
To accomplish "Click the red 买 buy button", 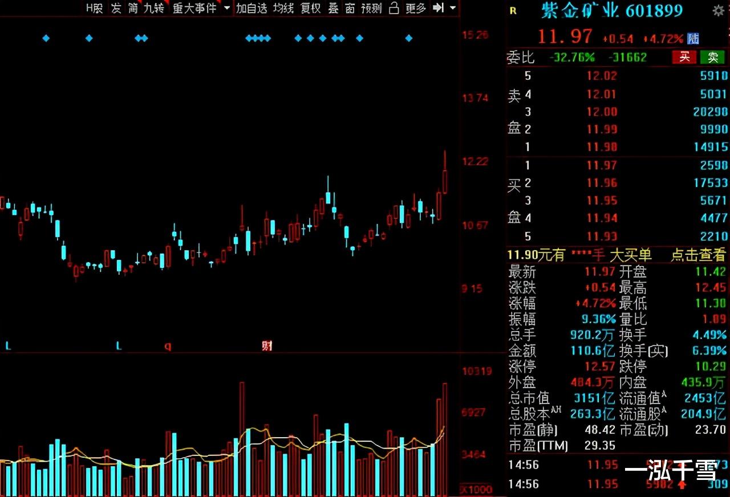I will pos(684,56).
